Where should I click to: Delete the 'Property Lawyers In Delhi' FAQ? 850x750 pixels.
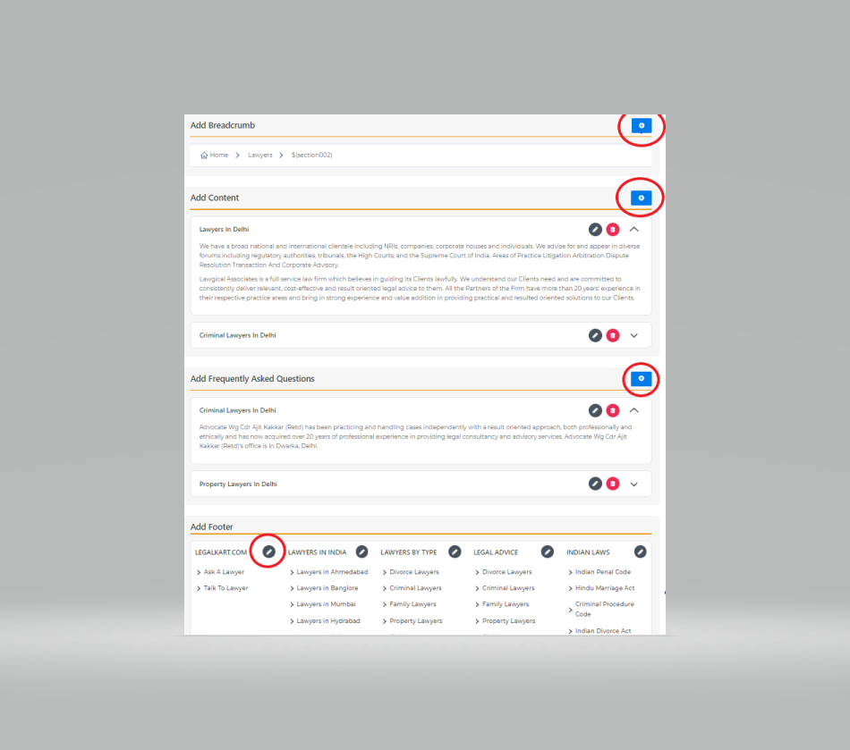613,484
